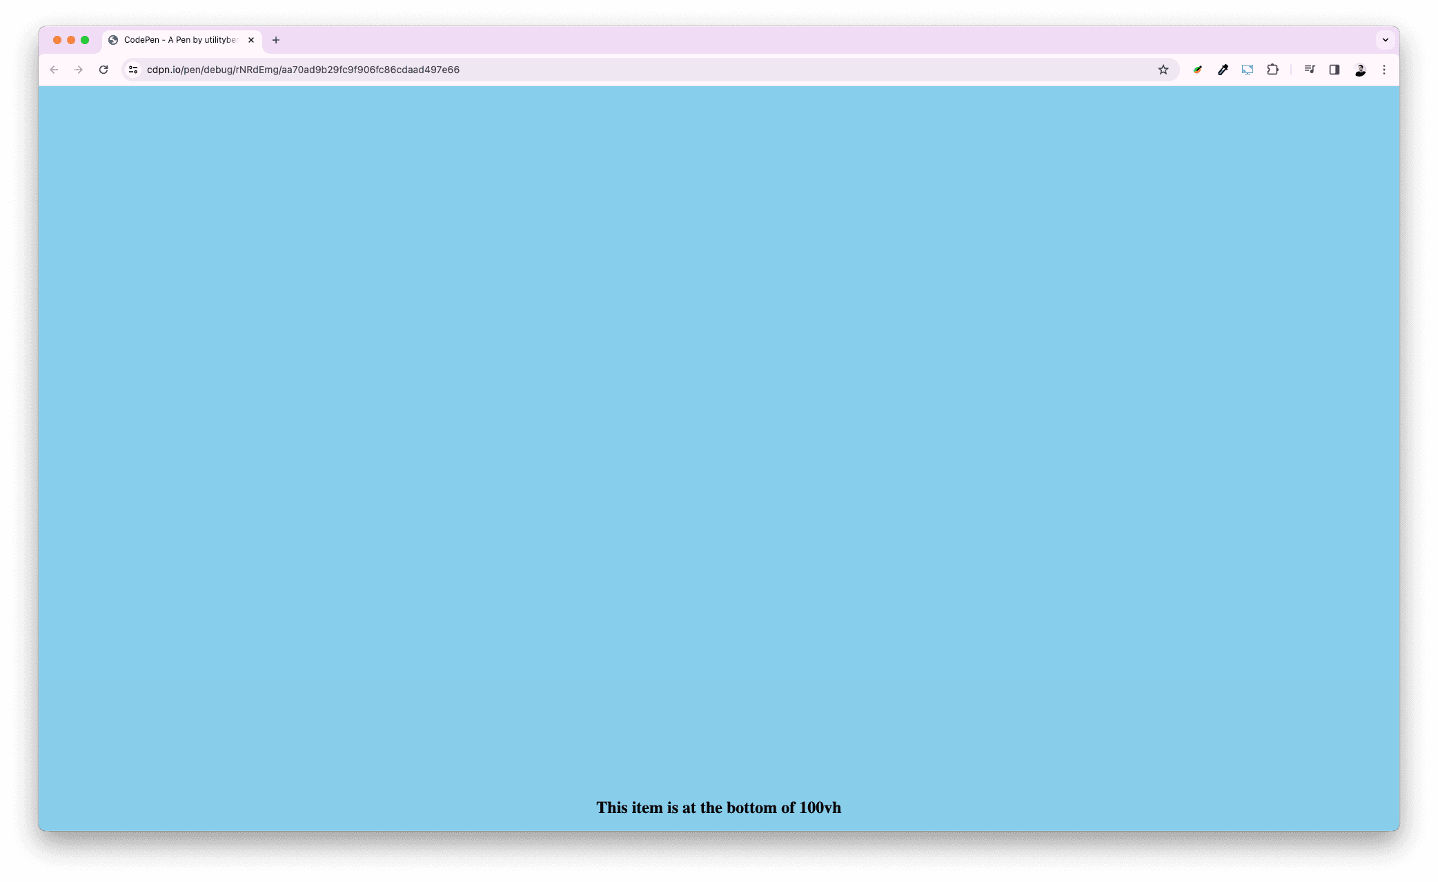Go back to previous page
This screenshot has width=1438, height=882.
point(54,70)
